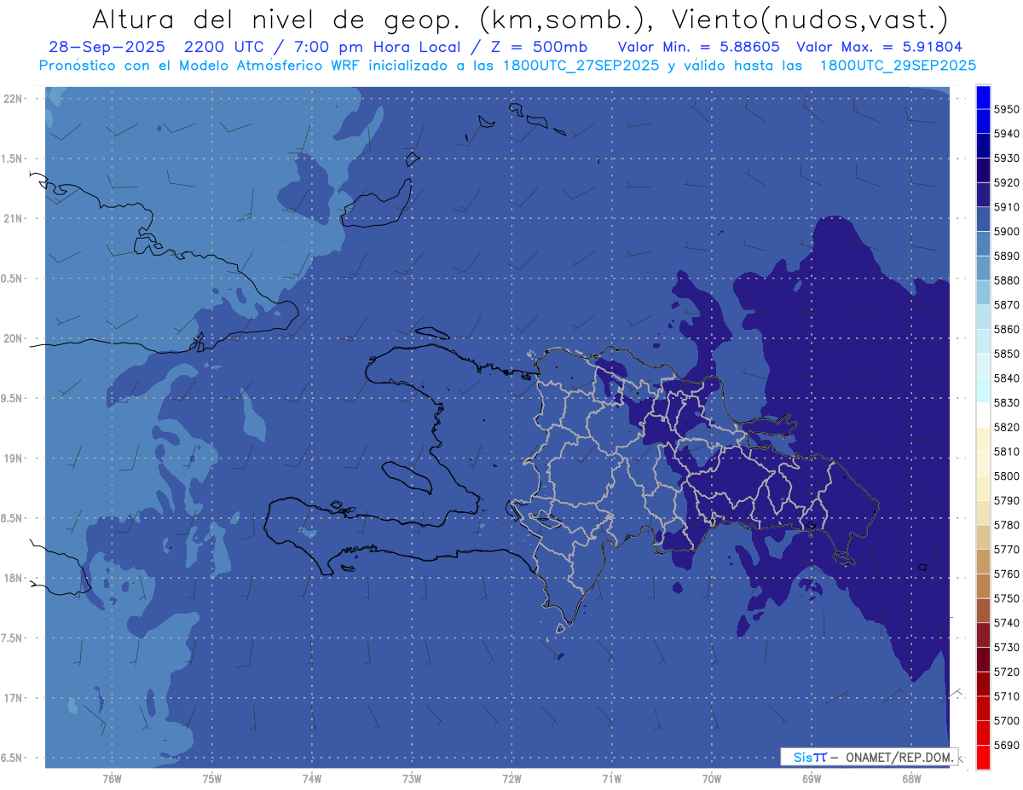This screenshot has height=790, width=1023.
Task: Click 'Pronóstico con el Modelo Atmosferico WRF' text
Action: tap(201, 65)
